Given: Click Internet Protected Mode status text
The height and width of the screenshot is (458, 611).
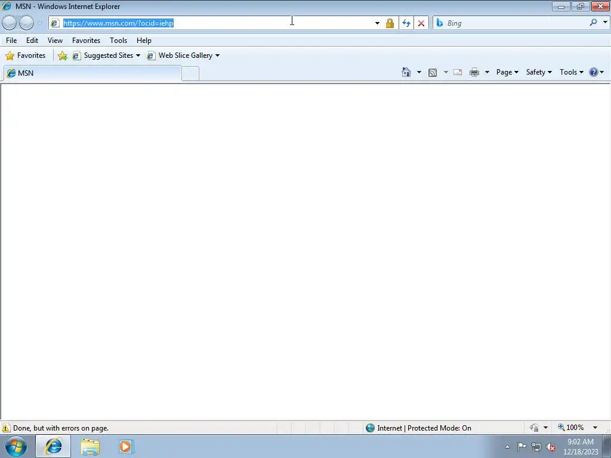Looking at the screenshot, I should point(424,428).
